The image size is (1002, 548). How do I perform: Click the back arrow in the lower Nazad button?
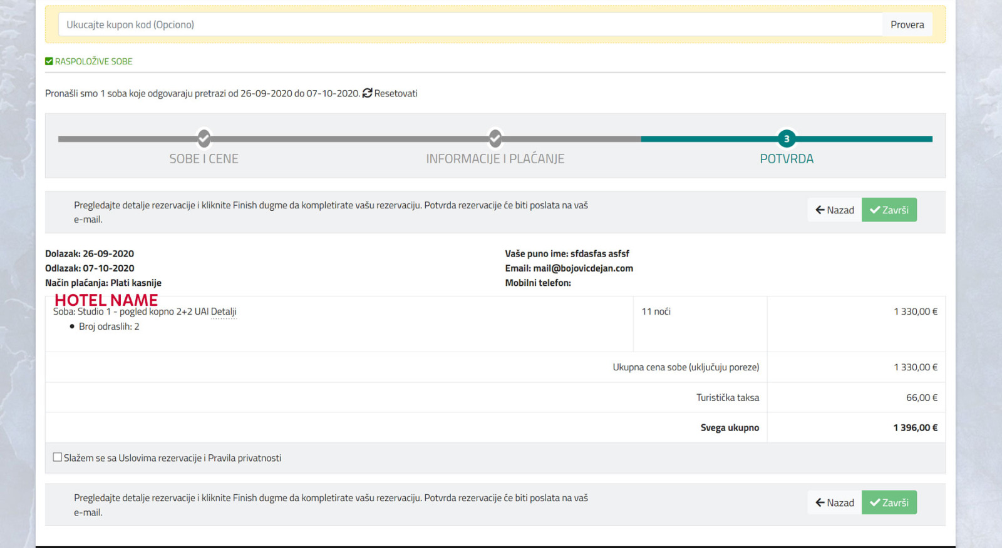click(820, 503)
